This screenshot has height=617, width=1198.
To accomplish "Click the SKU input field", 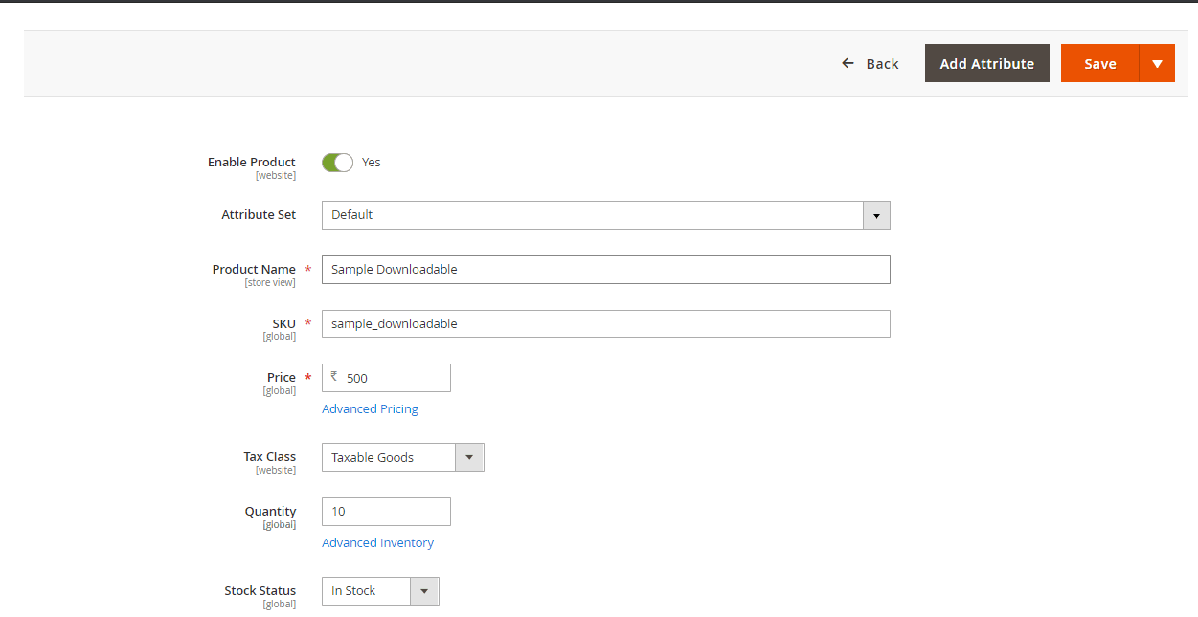I will point(606,323).
